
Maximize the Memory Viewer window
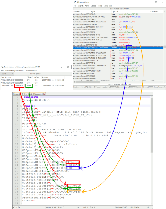156,2
